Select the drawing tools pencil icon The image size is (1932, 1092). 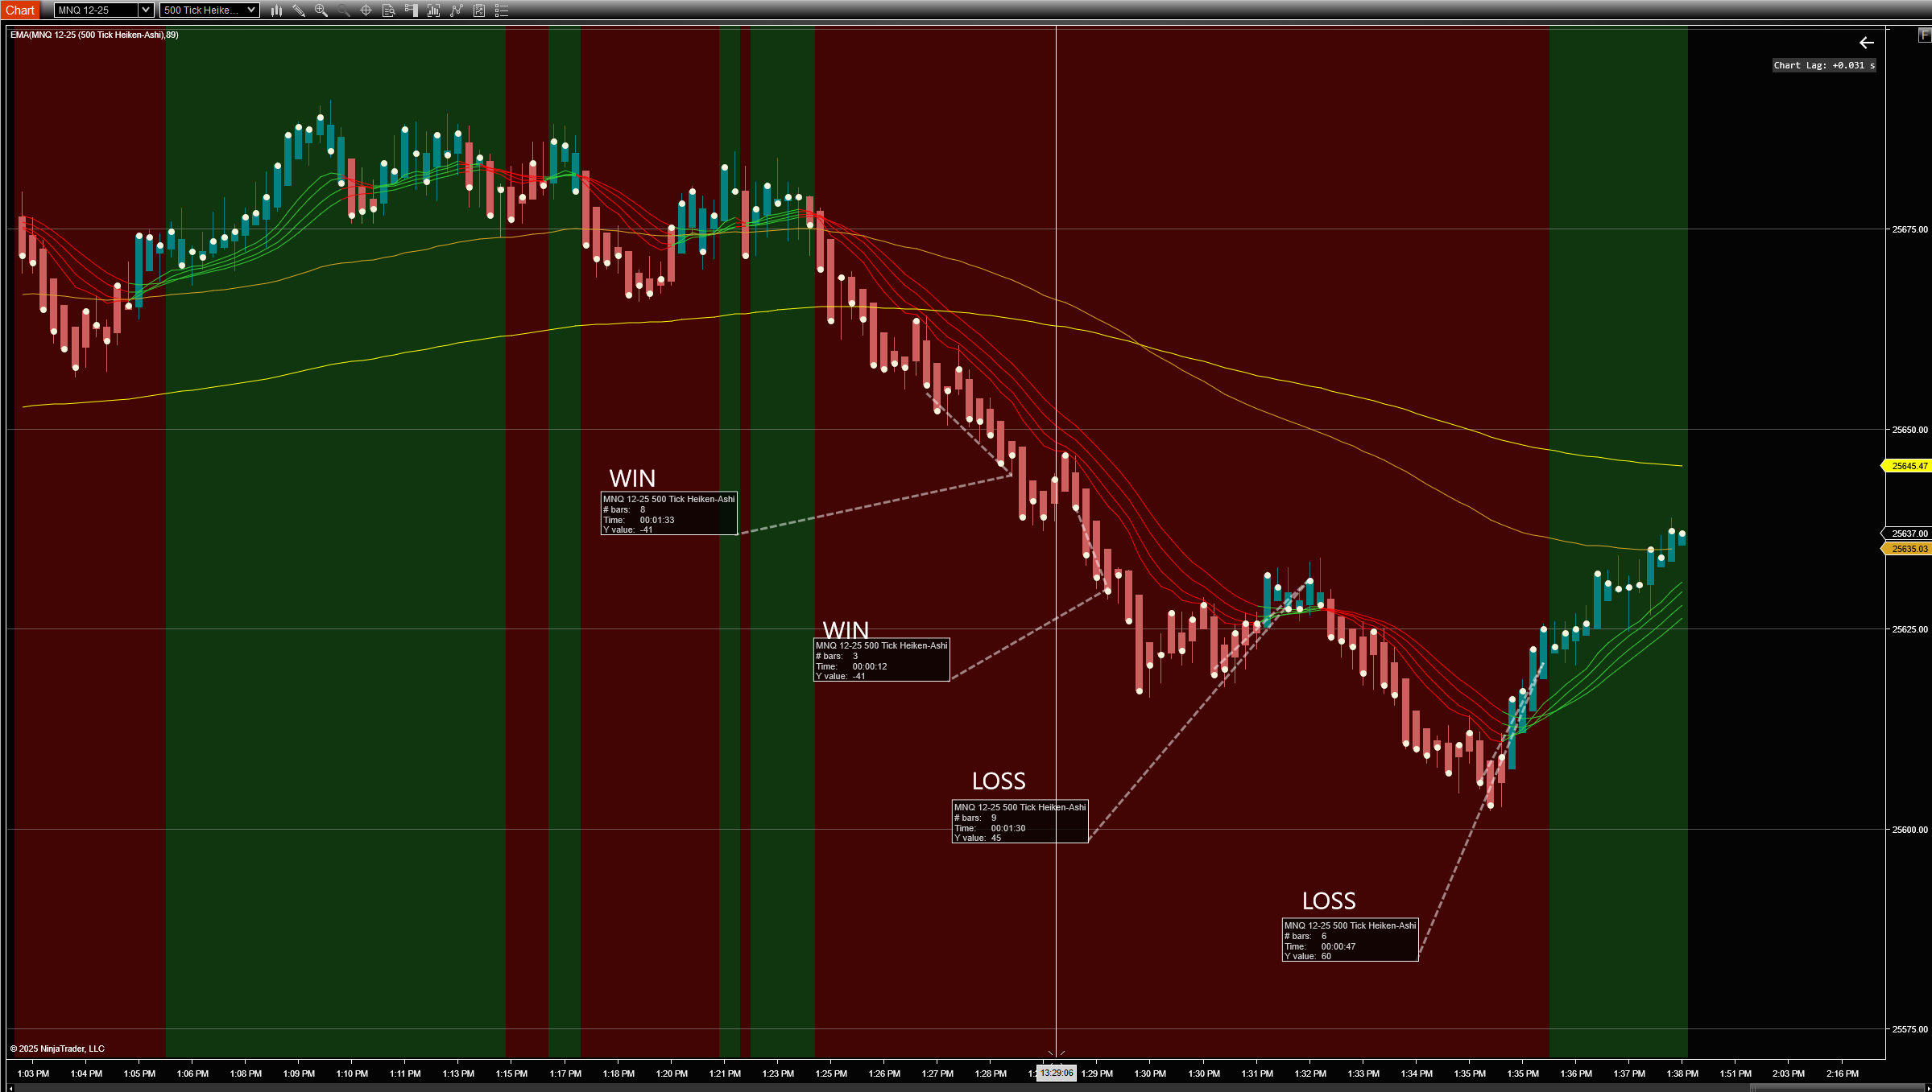(x=299, y=10)
